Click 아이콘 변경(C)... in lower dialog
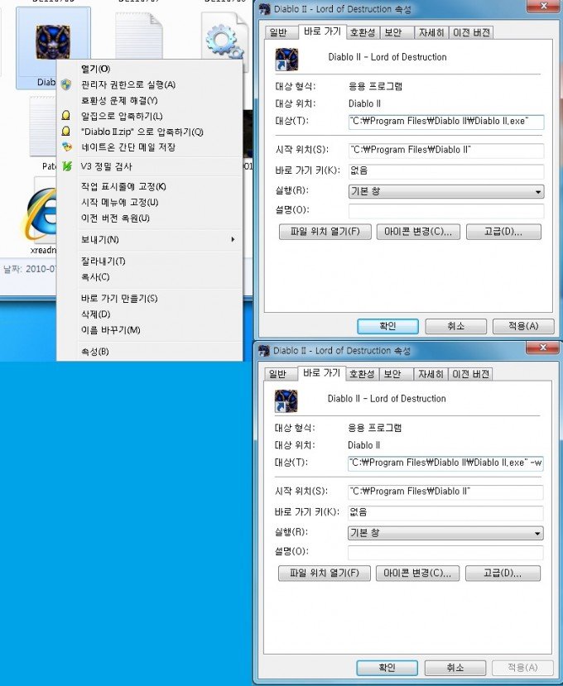 pyautogui.click(x=417, y=573)
